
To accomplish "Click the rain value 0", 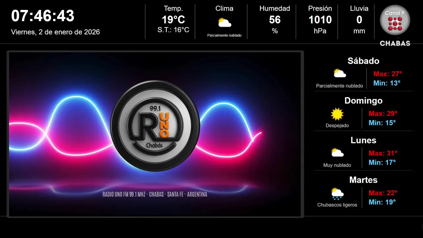I will coord(359,20).
